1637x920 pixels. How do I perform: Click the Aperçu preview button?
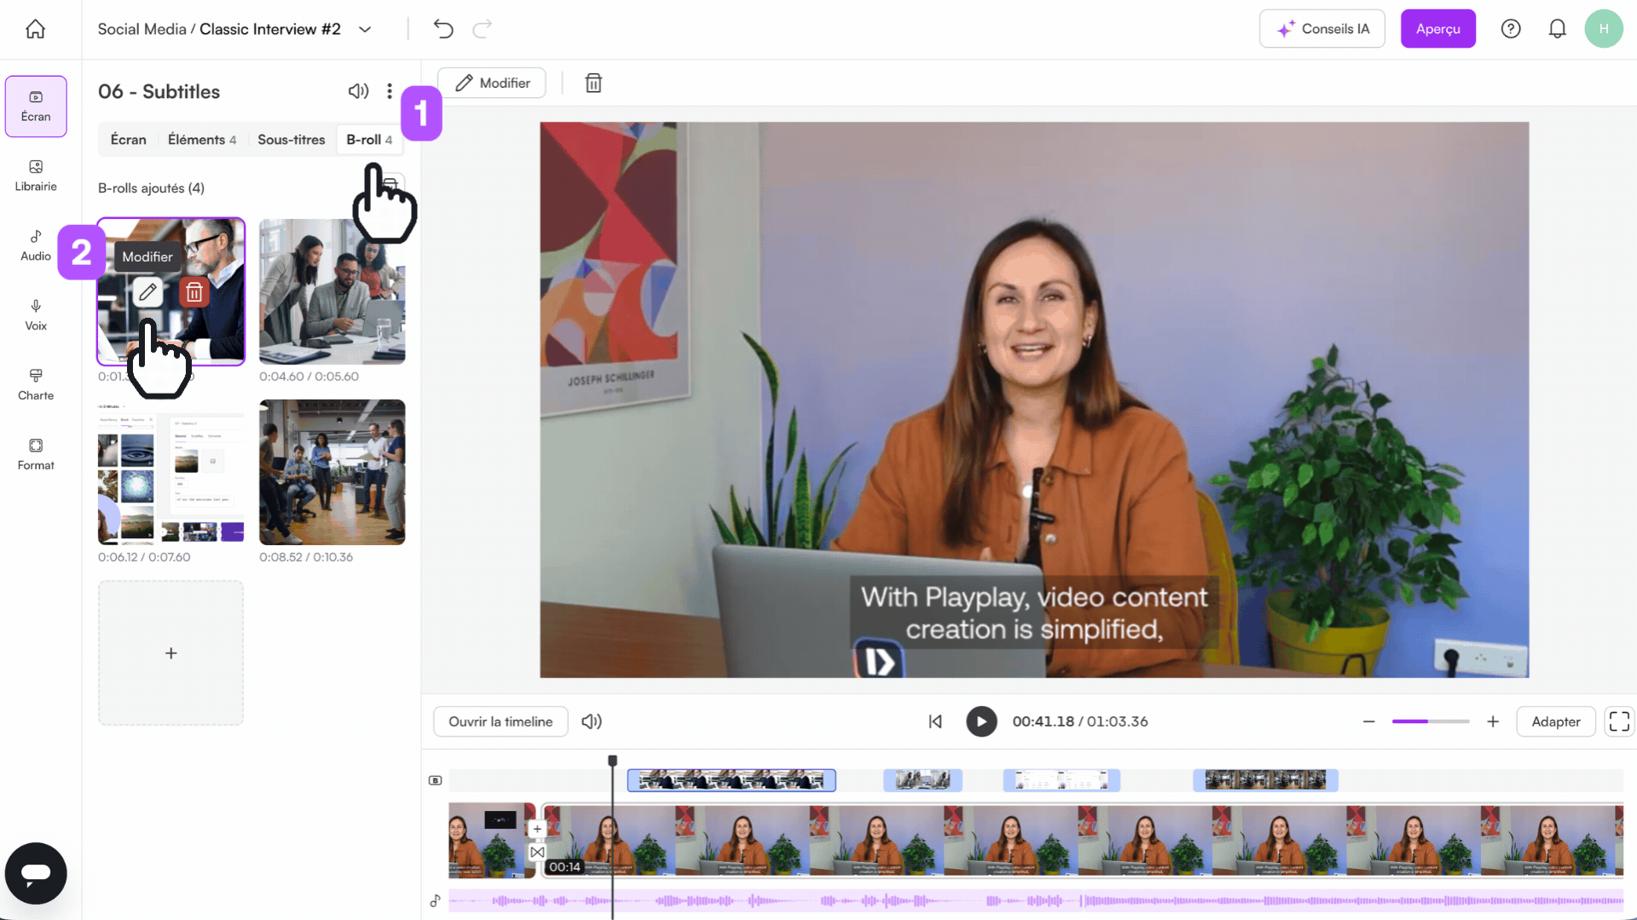point(1437,29)
